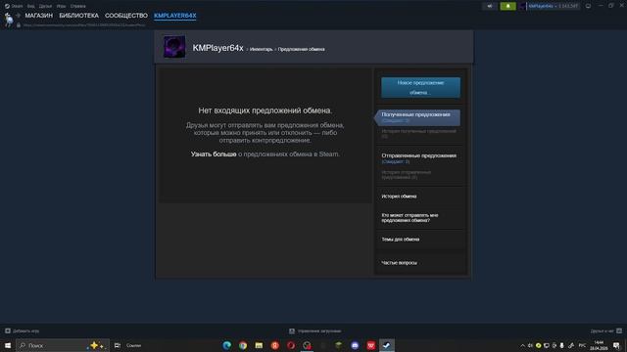Click the KMPlayer64x profile avatar image

tap(174, 47)
